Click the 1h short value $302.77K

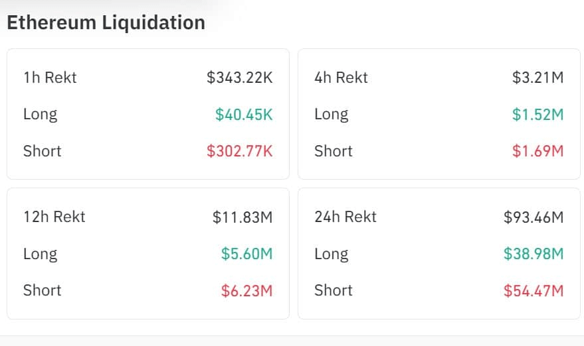(239, 151)
